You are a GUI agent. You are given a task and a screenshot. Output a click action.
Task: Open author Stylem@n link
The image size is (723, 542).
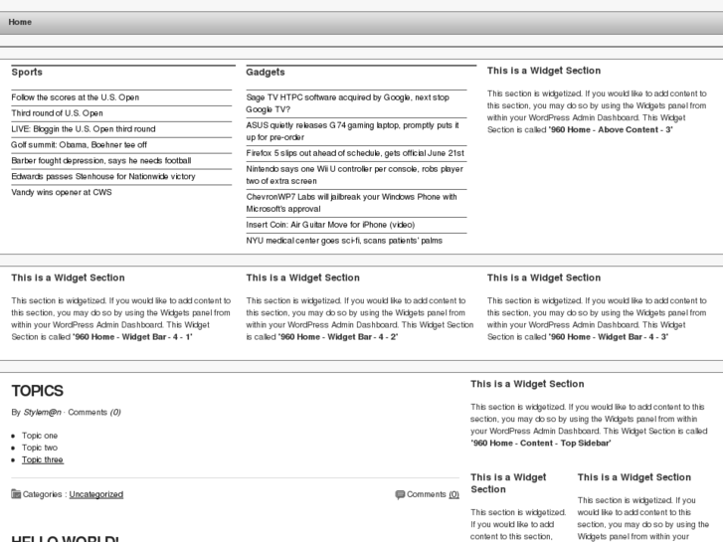pos(42,413)
